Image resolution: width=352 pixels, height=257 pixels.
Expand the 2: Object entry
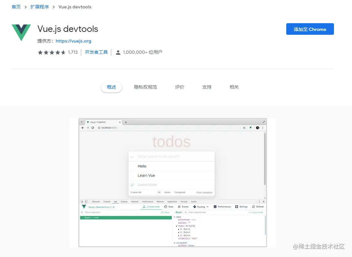[x=179, y=235]
